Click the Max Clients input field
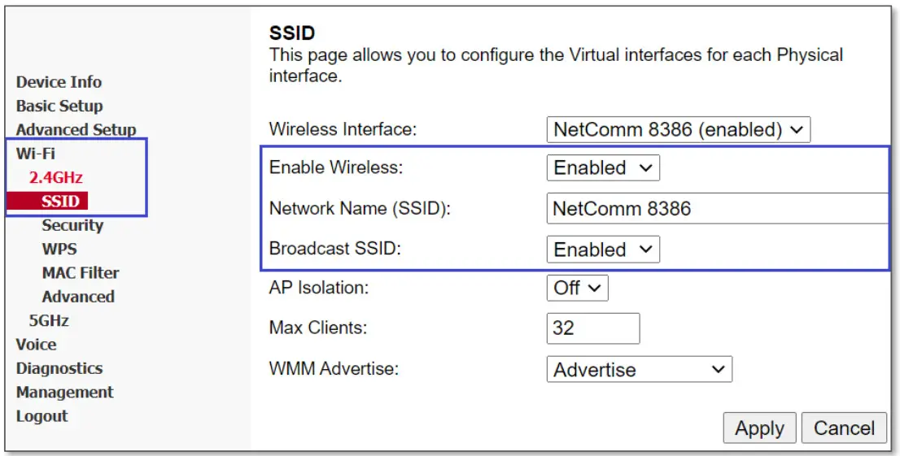900x456 pixels. click(592, 328)
